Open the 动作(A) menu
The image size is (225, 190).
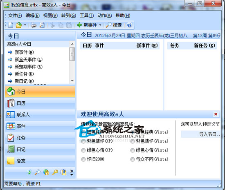(105, 16)
